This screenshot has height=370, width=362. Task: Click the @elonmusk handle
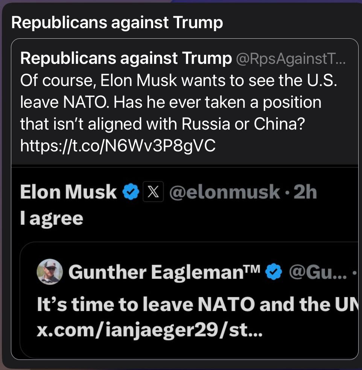225,192
